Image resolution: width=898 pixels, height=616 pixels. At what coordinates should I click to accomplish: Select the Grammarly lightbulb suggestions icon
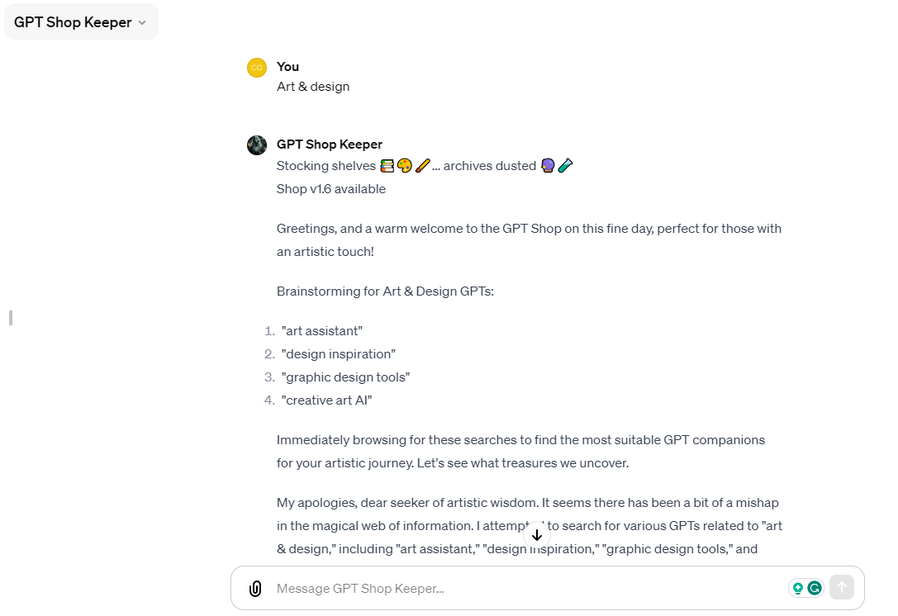(798, 587)
